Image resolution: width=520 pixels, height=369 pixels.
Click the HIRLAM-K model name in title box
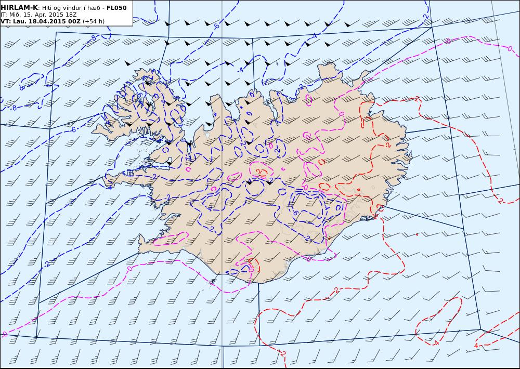[x=20, y=8]
